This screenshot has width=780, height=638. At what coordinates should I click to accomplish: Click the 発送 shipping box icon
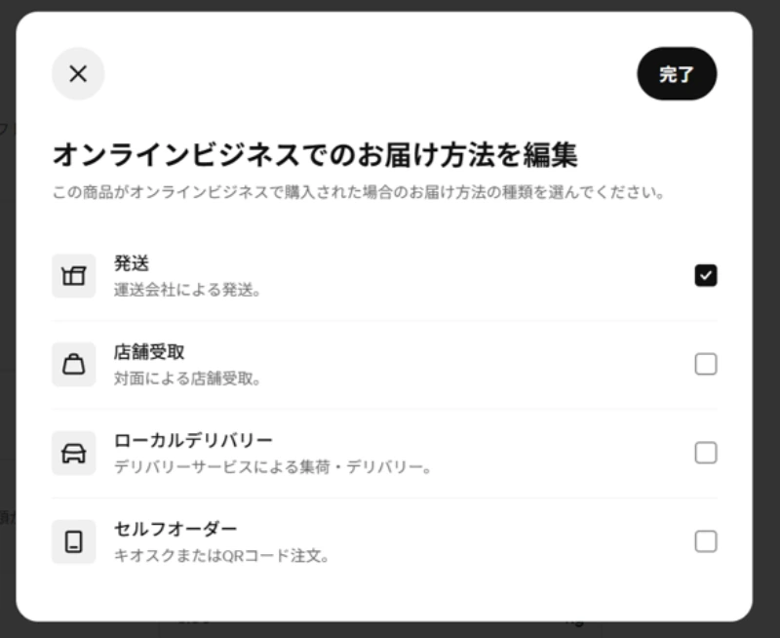[74, 276]
